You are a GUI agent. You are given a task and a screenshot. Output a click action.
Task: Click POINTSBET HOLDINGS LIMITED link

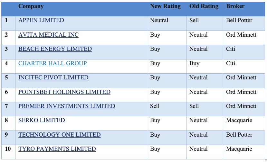coord(64,92)
